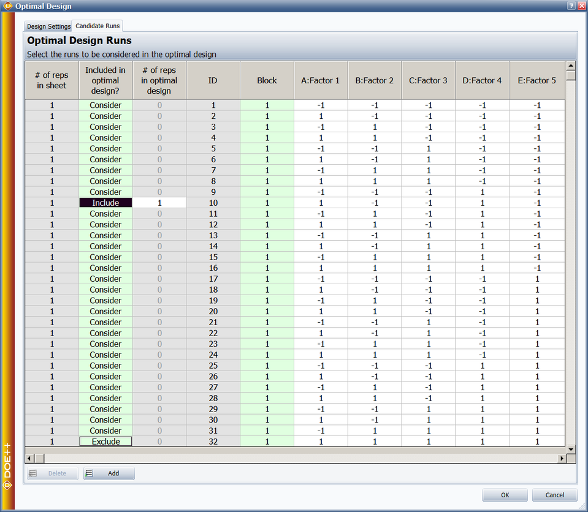
Task: Click the vertical scrollbar thumb
Action: pyautogui.click(x=571, y=77)
